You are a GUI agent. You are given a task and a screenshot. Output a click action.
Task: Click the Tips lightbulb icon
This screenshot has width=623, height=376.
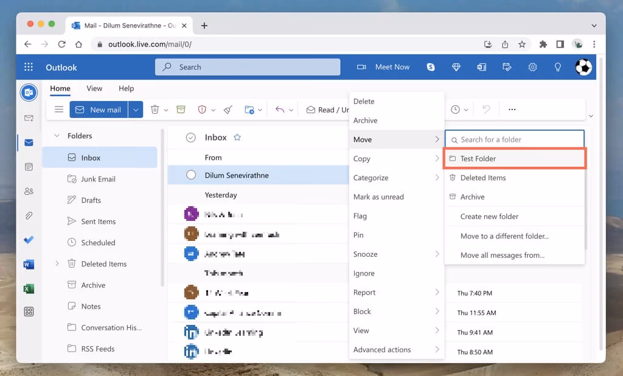pos(558,67)
